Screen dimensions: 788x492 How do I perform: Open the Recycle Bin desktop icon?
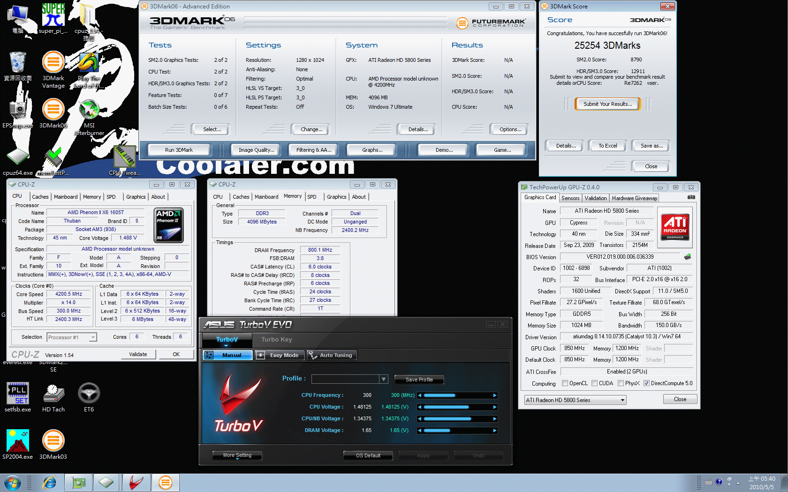[18, 67]
